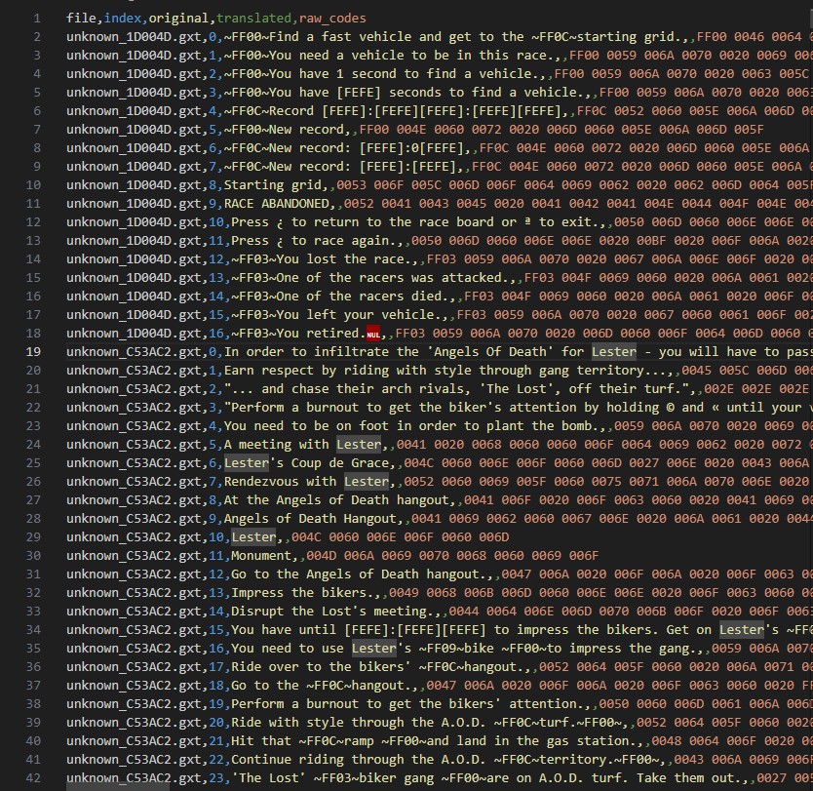Click highlighted 'Lester' in 'A meeting with Lester'
The height and width of the screenshot is (791, 813).
[359, 445]
